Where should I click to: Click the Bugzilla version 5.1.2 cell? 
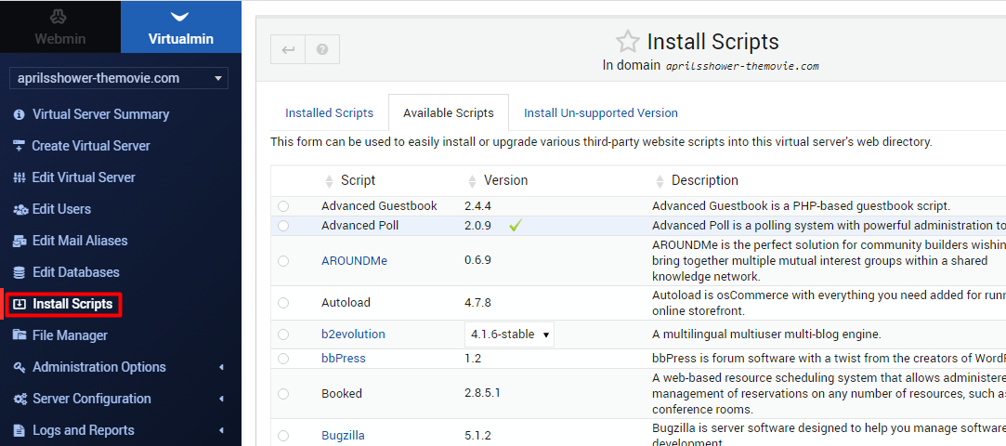pyautogui.click(x=478, y=436)
